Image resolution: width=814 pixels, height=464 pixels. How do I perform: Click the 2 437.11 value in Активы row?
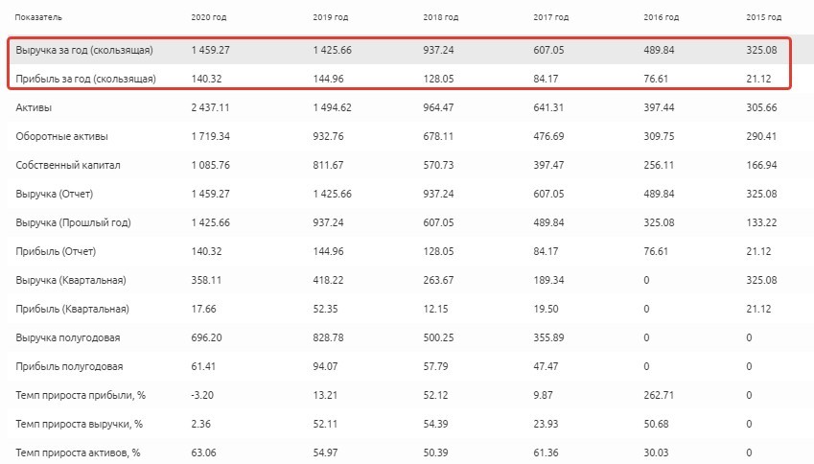(211, 107)
